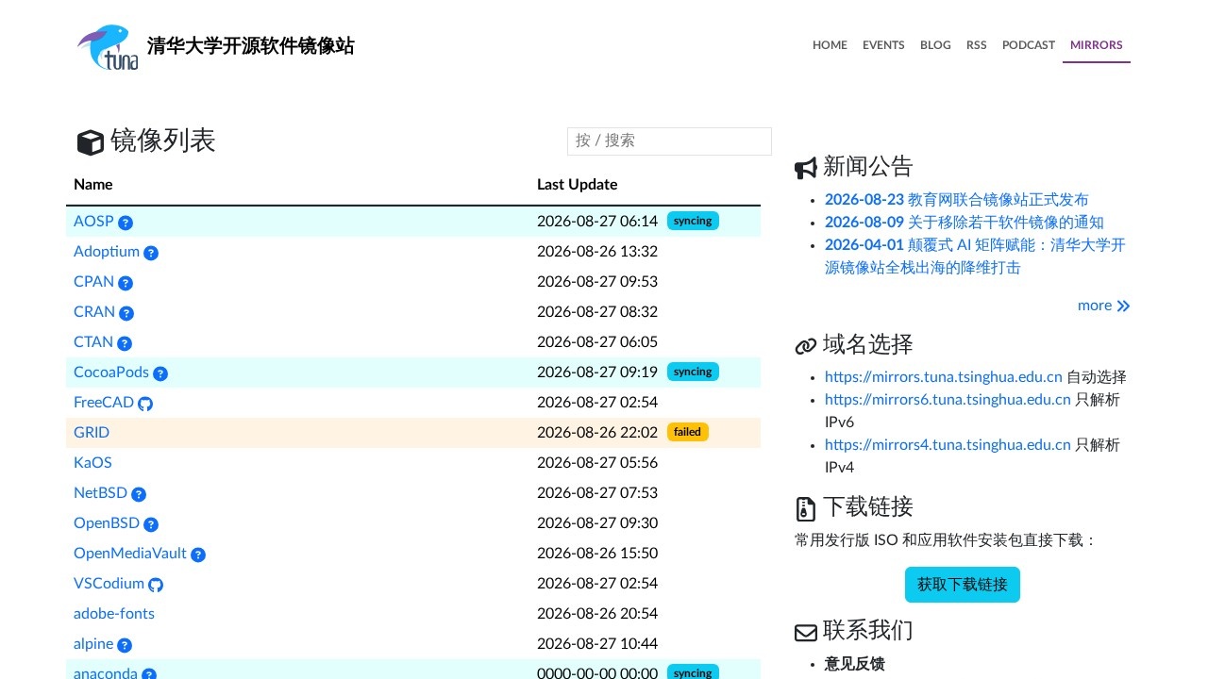
Task: Open news item dated 2026-08-23
Action: click(957, 200)
